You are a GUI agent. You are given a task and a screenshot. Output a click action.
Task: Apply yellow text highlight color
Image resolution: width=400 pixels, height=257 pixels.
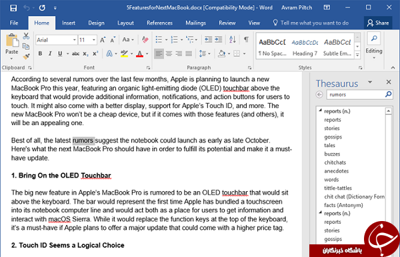(x=124, y=54)
